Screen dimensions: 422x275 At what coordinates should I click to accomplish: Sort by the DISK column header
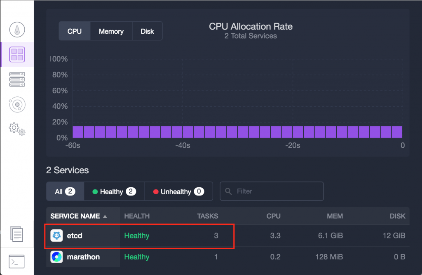tap(398, 216)
